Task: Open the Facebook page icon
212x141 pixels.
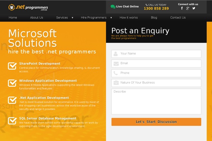Action: (x=182, y=8)
